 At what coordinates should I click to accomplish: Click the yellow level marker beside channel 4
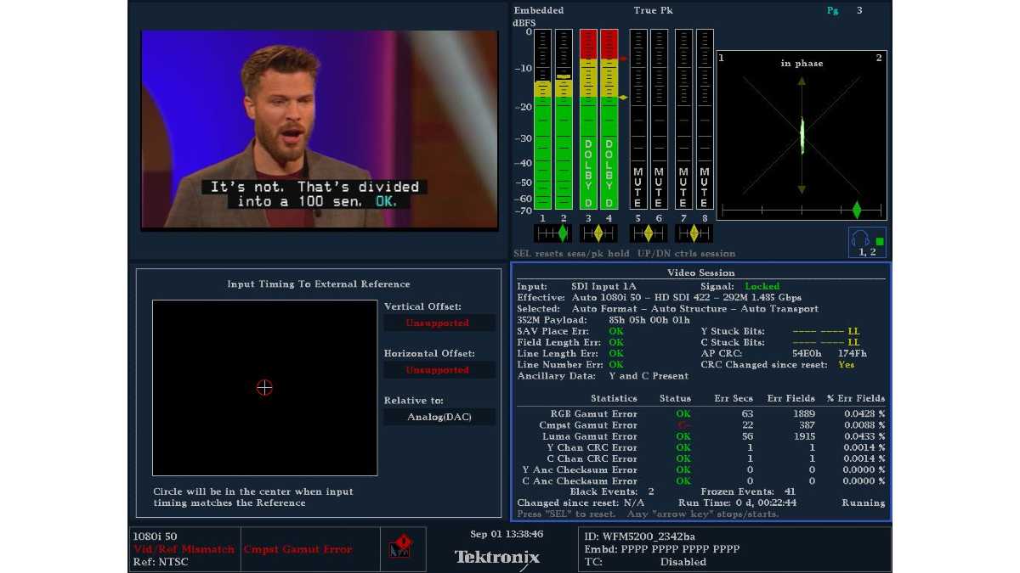(x=623, y=98)
